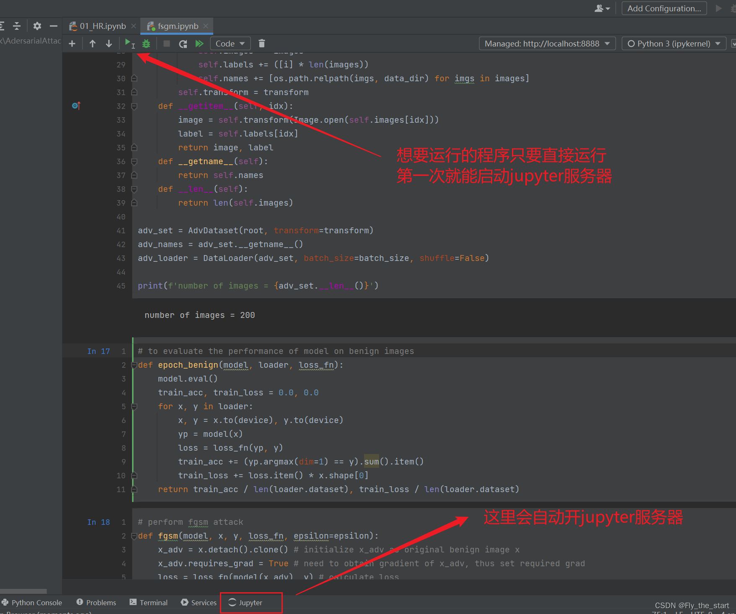Screen dimensions: 736x614
Task: Open cell type Code dropdown
Action: [x=230, y=44]
